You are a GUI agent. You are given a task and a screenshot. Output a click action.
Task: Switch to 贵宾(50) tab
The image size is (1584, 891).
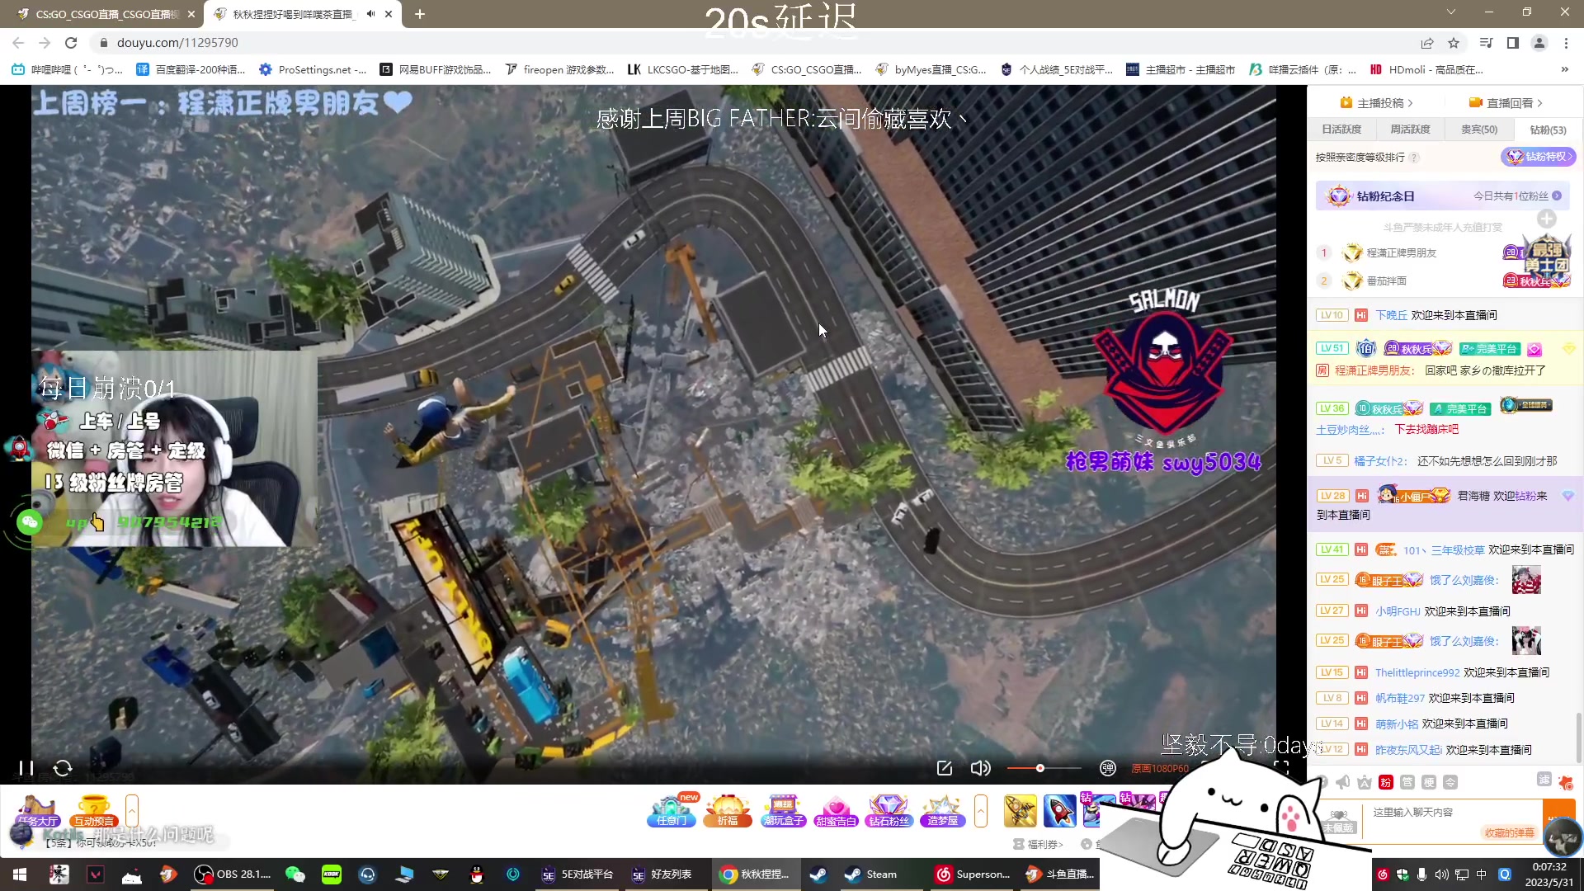(1479, 130)
